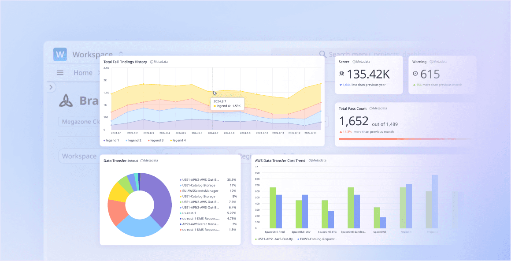511x261 pixels.
Task: Click Metadata info icon on Server widget
Action: coord(354,62)
